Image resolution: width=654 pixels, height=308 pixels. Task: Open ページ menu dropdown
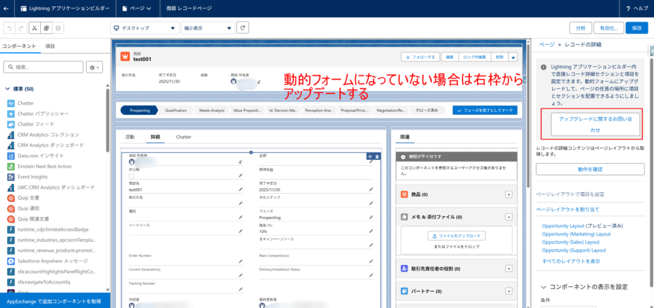(137, 8)
